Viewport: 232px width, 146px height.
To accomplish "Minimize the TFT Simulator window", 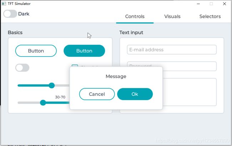I will click(198, 4).
